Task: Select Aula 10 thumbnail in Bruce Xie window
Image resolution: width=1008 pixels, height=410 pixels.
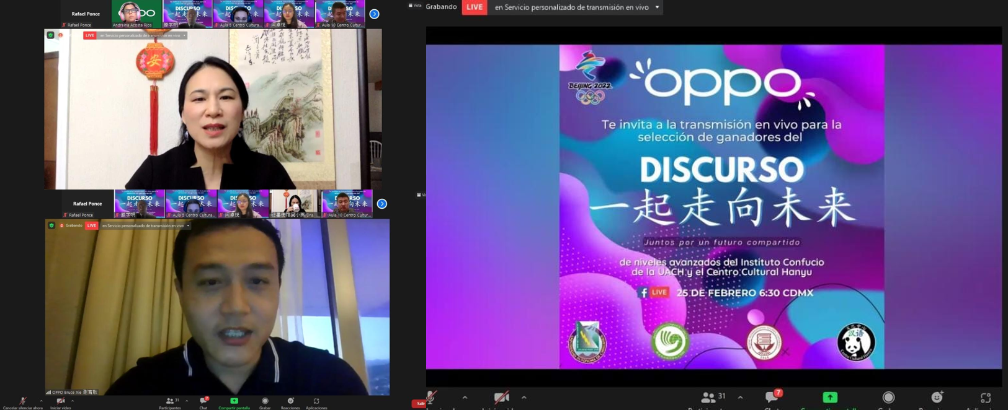Action: pyautogui.click(x=347, y=204)
